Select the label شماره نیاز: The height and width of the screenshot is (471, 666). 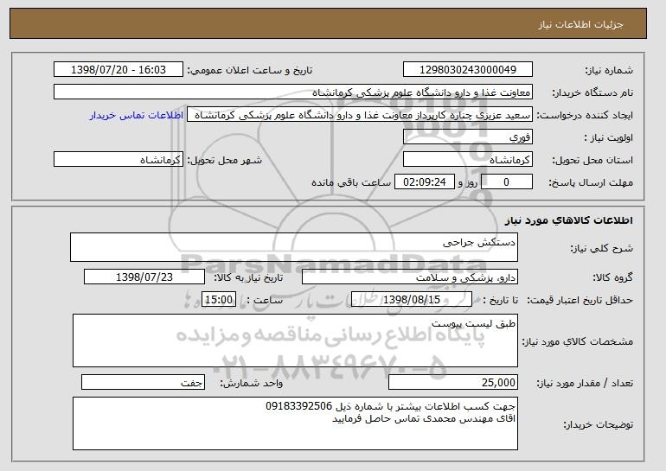pos(609,70)
